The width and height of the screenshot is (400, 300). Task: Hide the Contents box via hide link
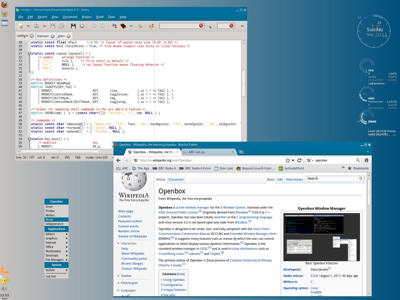point(181,274)
